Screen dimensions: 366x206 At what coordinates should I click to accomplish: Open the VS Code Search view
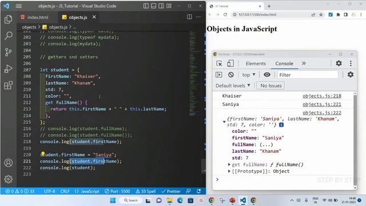9,35
